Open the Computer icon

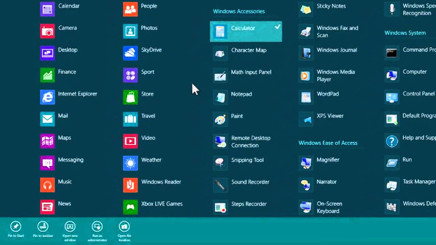click(392, 75)
